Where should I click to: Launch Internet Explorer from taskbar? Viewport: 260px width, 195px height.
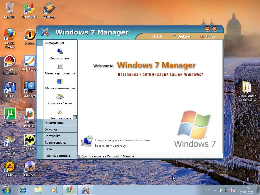[23, 190]
